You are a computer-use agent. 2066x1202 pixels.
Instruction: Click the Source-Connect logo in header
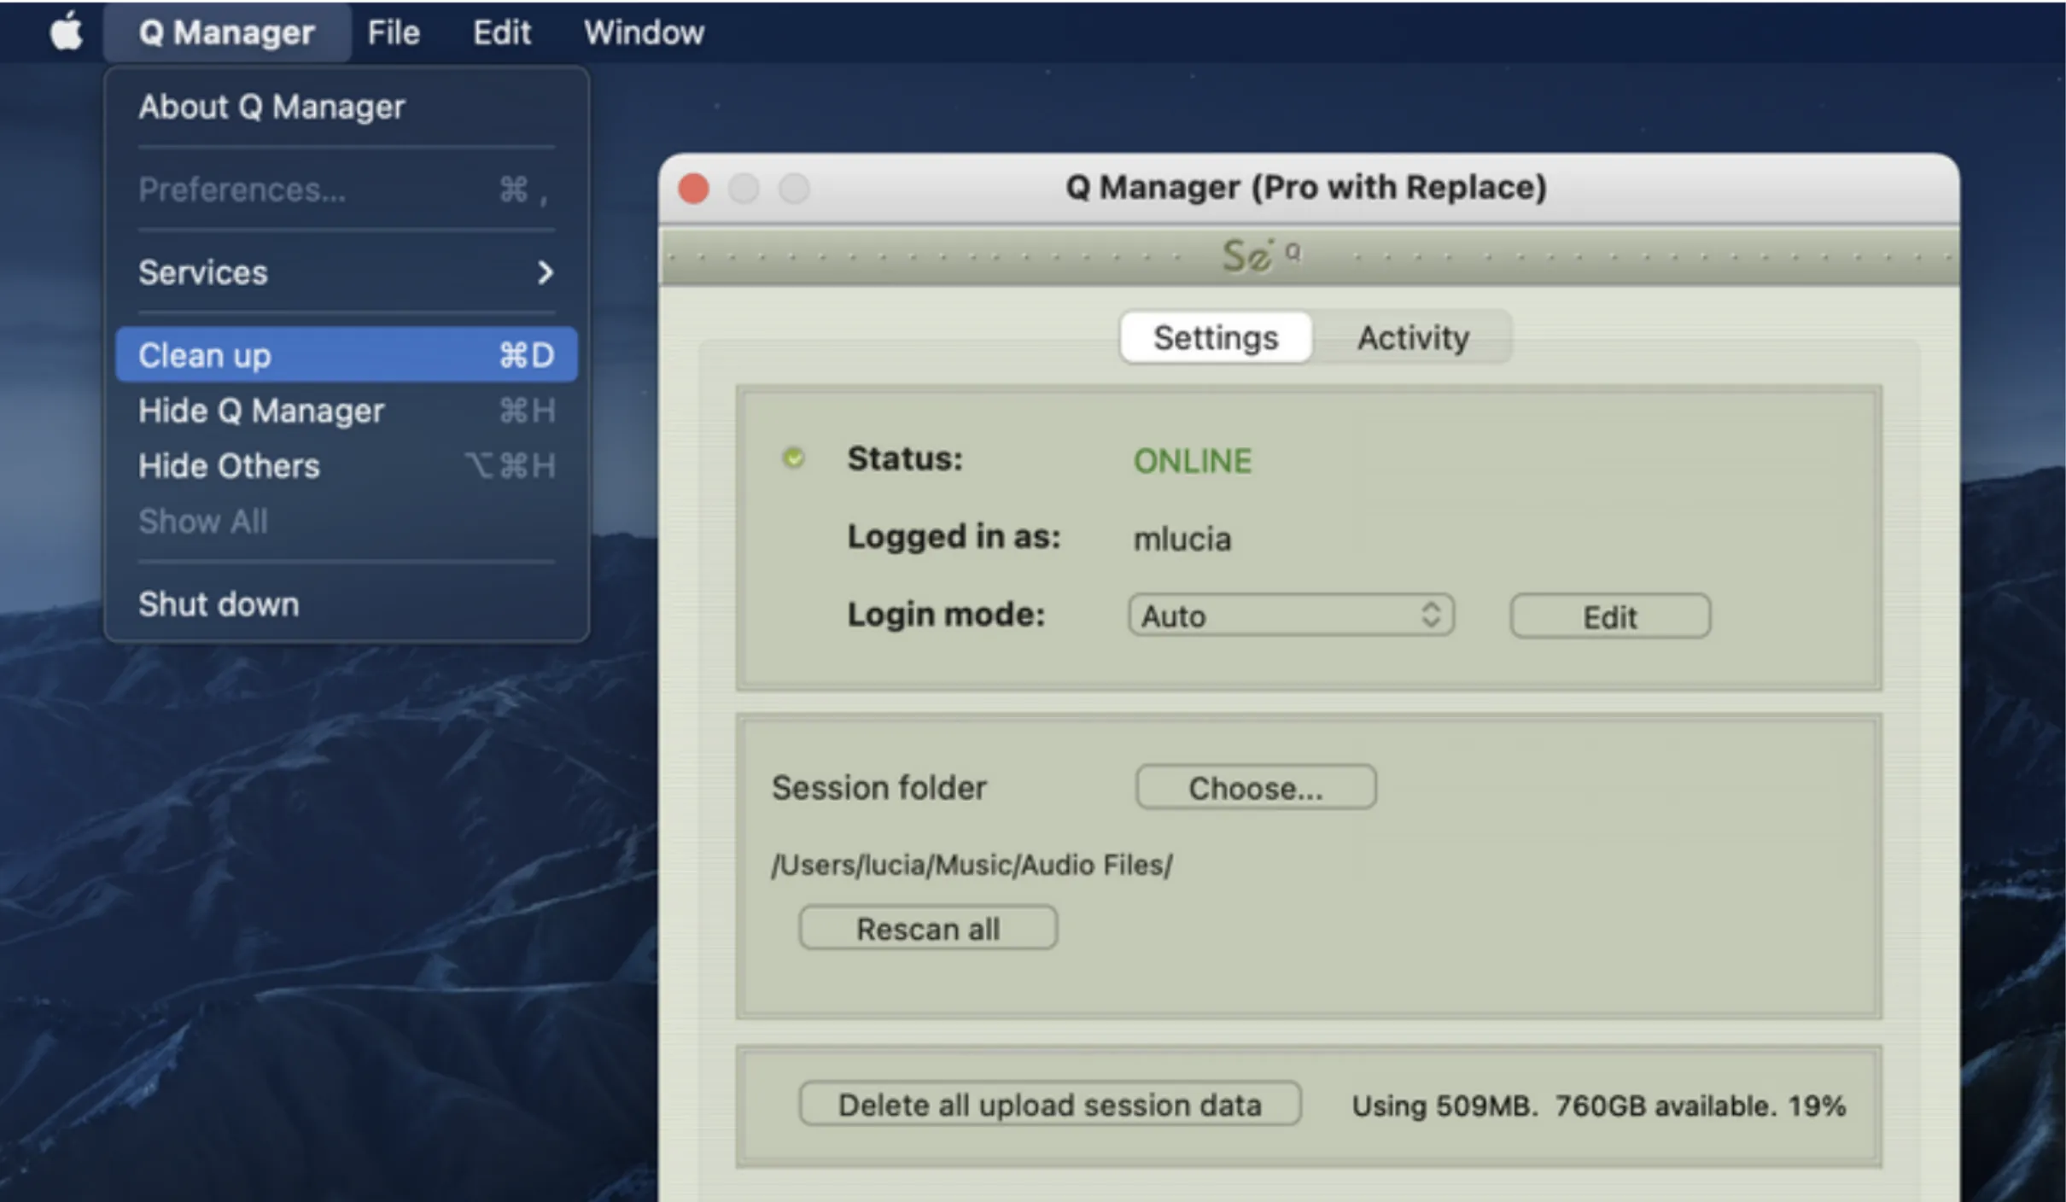pyautogui.click(x=1261, y=255)
